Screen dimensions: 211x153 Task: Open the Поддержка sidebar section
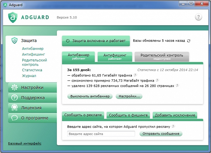click(32, 98)
